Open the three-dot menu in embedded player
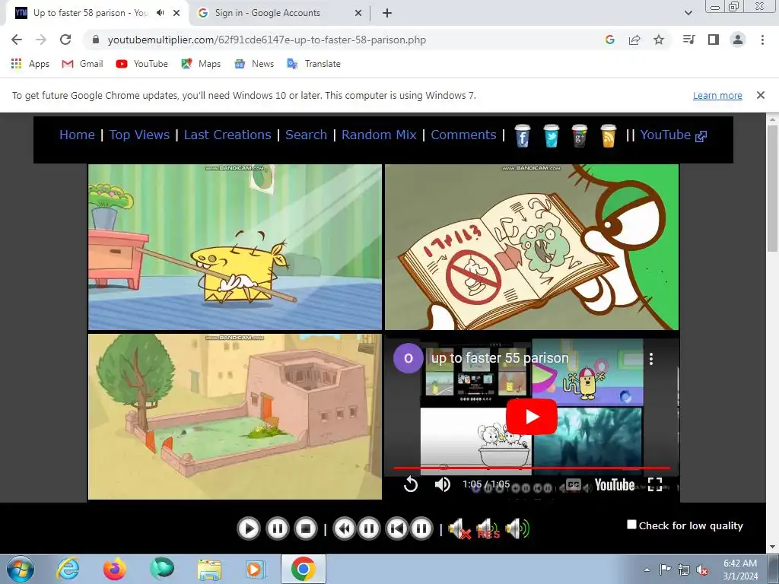This screenshot has width=779, height=584. point(651,359)
